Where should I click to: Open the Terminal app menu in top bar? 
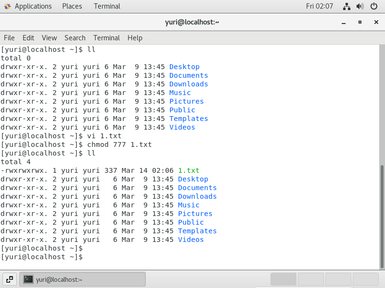pos(107,6)
